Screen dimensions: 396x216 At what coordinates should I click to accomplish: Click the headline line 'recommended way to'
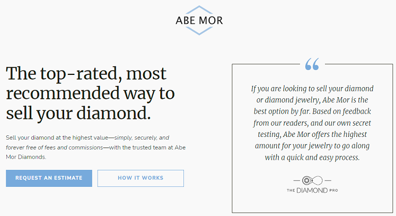click(x=90, y=93)
